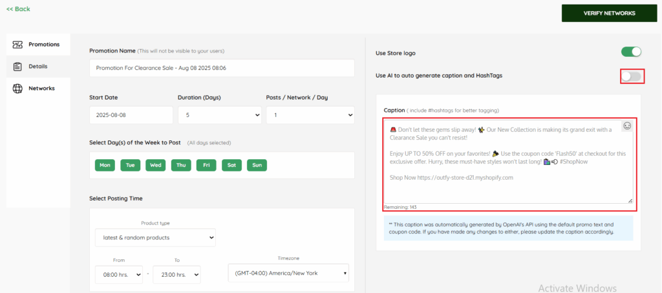Open the Posts / Network / Day dropdown
Viewport: 662px width, 293px height.
point(310,115)
